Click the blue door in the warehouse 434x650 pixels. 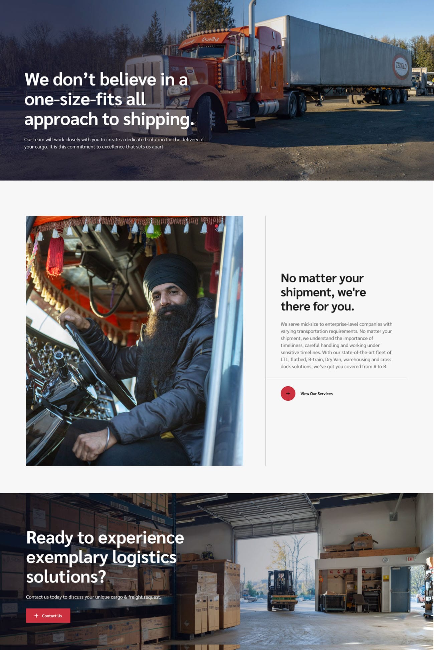(400, 589)
